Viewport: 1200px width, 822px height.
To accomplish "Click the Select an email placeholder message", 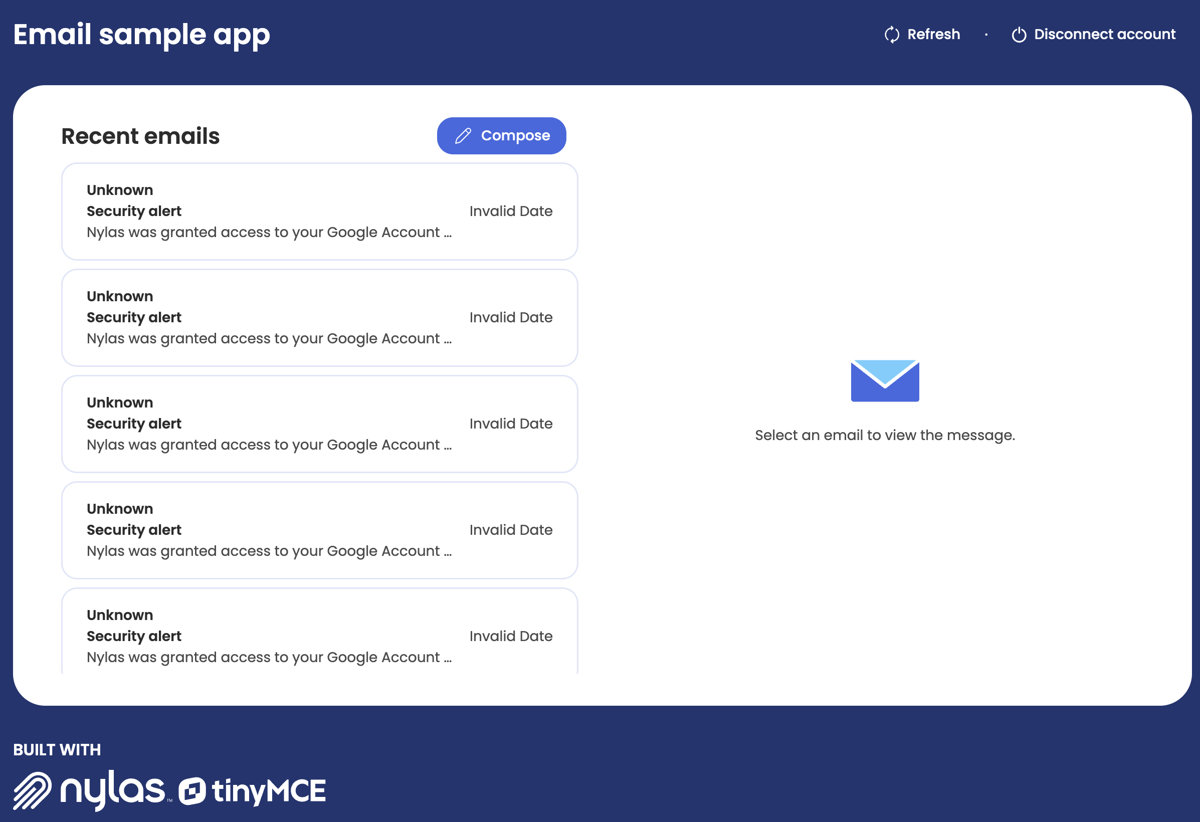I will tap(885, 435).
